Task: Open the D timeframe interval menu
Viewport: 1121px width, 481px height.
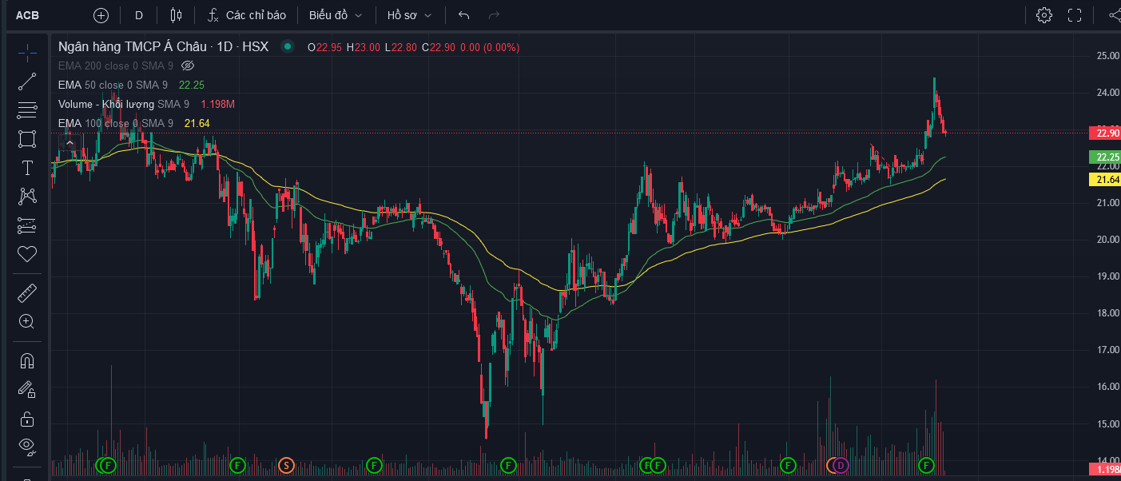Action: [x=139, y=15]
